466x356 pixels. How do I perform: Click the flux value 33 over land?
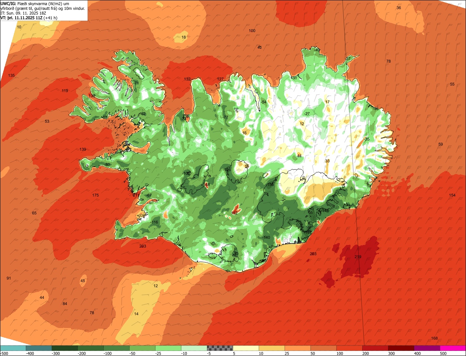pyautogui.click(x=327, y=161)
